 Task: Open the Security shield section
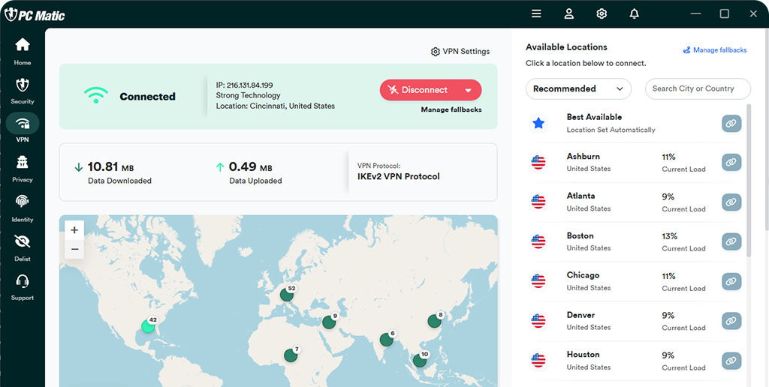click(23, 91)
